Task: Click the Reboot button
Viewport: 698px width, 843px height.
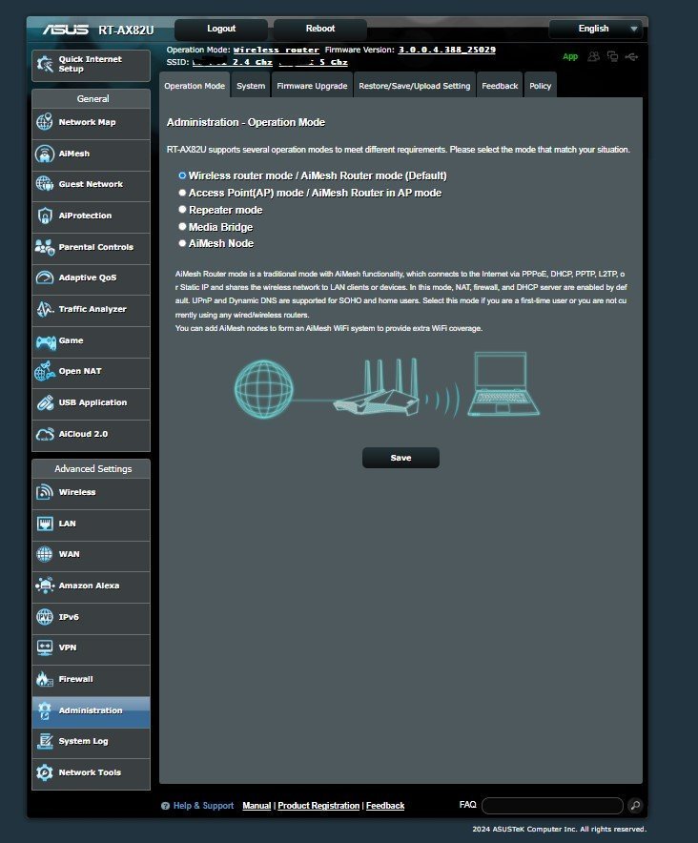Action: (x=320, y=29)
